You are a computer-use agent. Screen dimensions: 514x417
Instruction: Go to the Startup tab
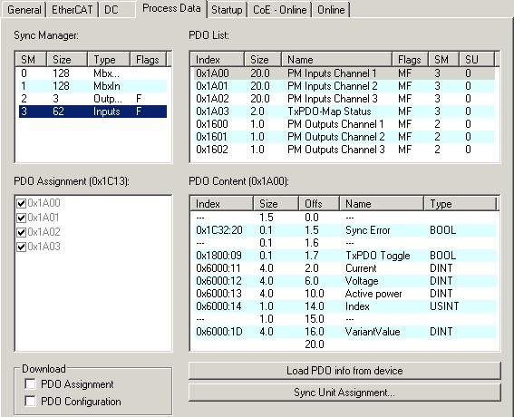pos(227,10)
